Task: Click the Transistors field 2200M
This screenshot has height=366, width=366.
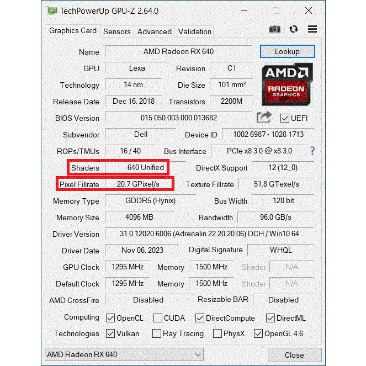Action: [x=231, y=102]
